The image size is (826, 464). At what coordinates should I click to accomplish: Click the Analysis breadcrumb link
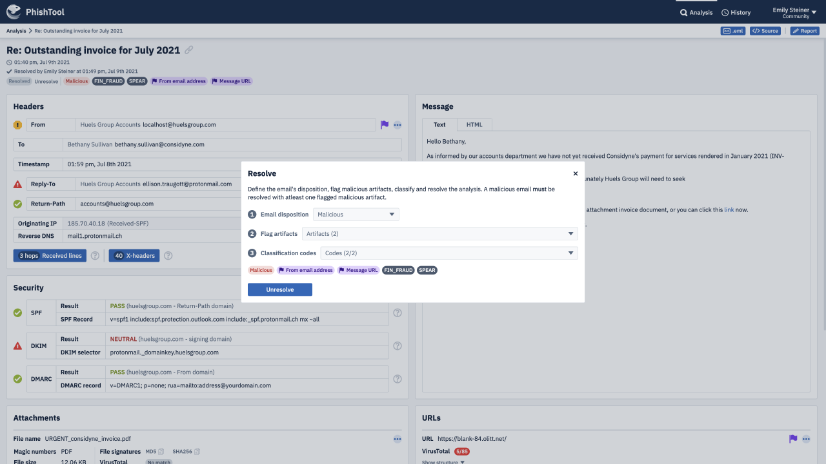click(x=16, y=31)
